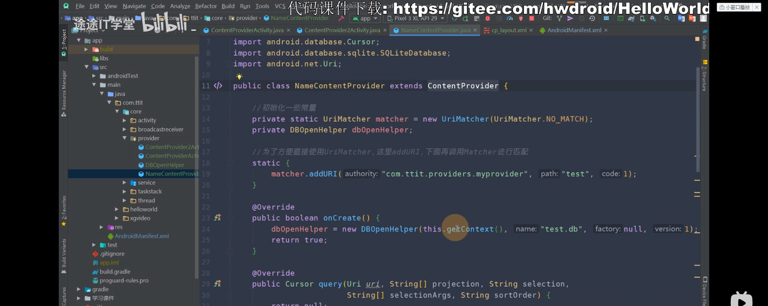Screen dimensions: 768x306
Task: Select the 学习课件 folder
Action: pyautogui.click(x=99, y=298)
